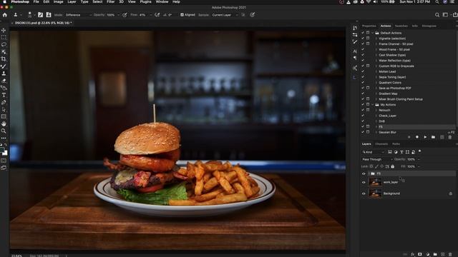This screenshot has width=458, height=257.
Task: Collapse the My Actions set
Action: [x=373, y=105]
